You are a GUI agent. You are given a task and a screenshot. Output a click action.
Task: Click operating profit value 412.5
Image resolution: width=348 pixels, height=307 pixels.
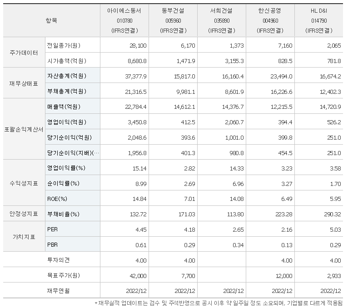tap(188, 122)
